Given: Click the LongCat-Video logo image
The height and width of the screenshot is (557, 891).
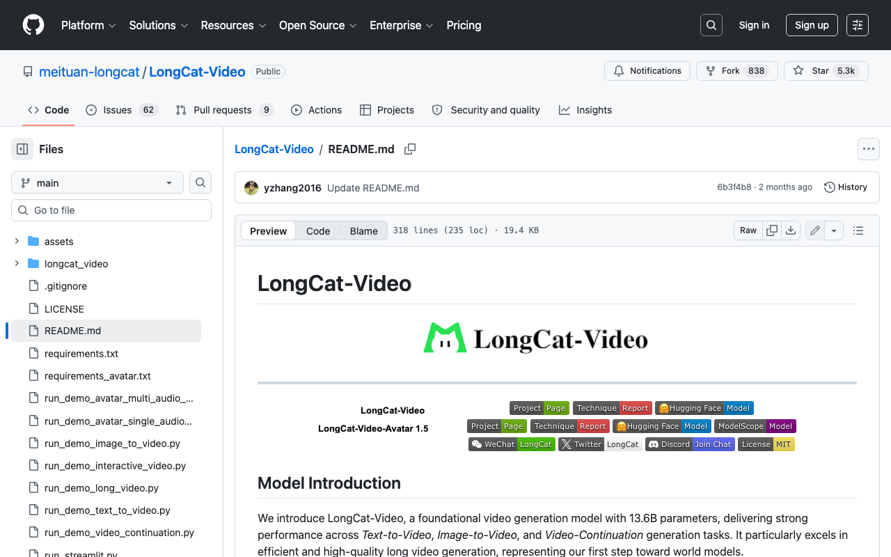Looking at the screenshot, I should tap(536, 338).
